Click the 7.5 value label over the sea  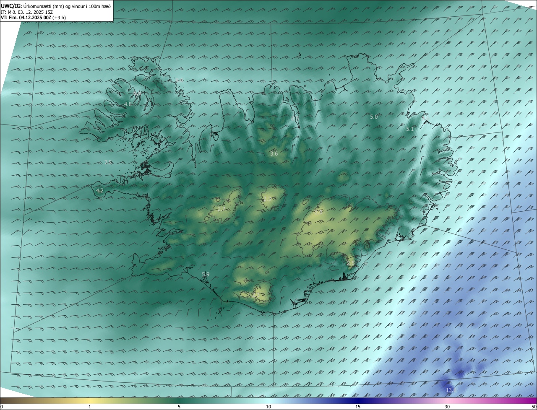(108, 162)
